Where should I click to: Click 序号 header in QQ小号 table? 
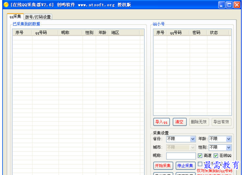[x=160, y=33]
